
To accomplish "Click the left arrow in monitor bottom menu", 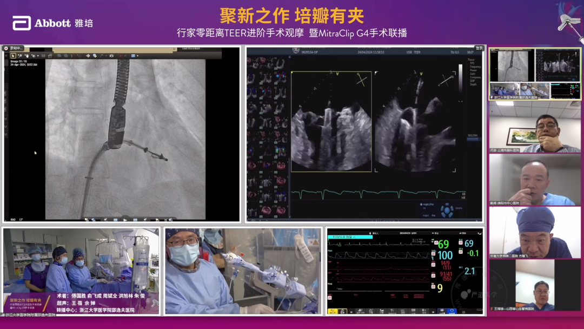I will click(351, 312).
